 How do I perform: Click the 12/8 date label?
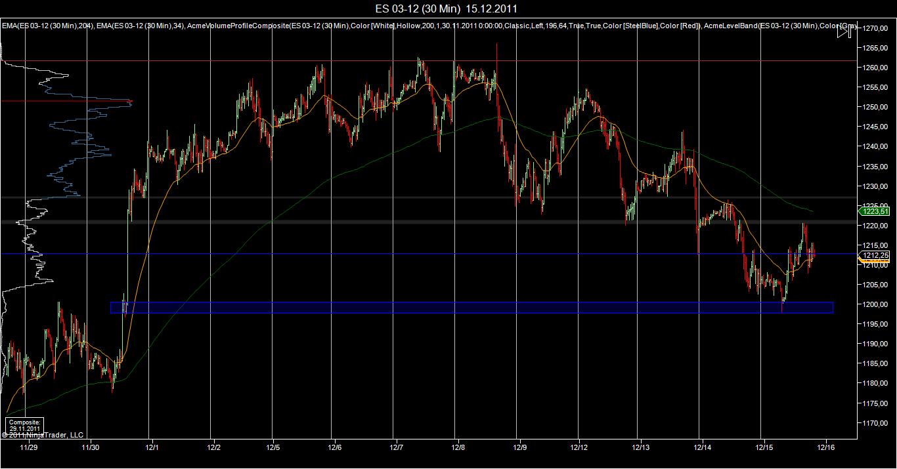coord(458,447)
